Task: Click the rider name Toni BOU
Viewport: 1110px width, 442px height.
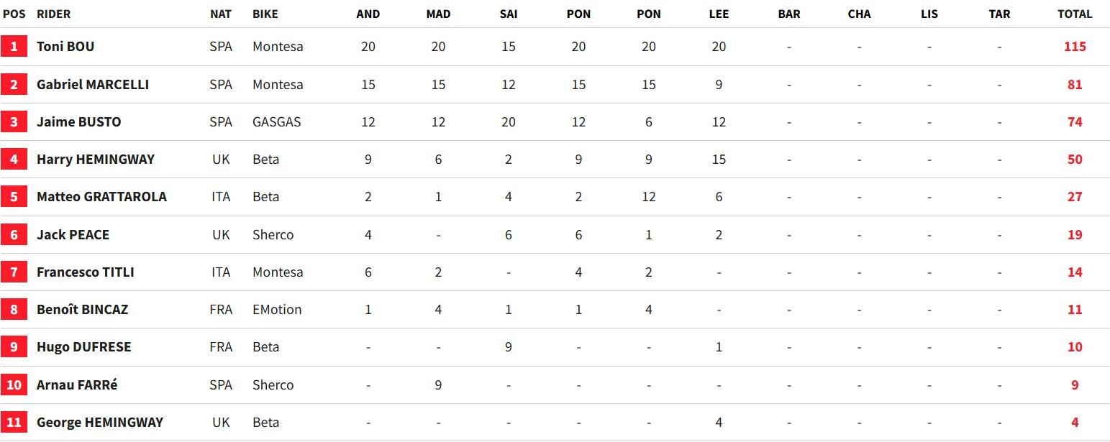Action: coord(65,47)
